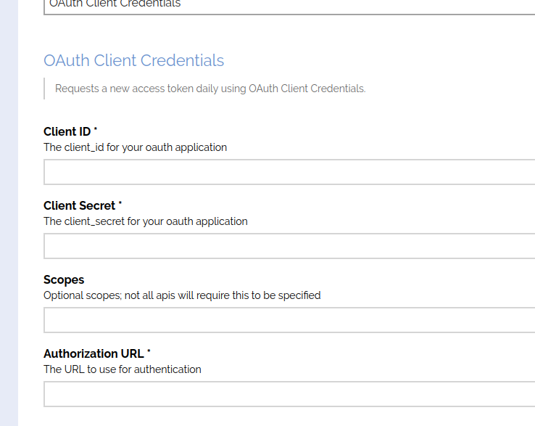This screenshot has width=535, height=426.
Task: Click the blockquote bar beside the description
Action: point(44,89)
